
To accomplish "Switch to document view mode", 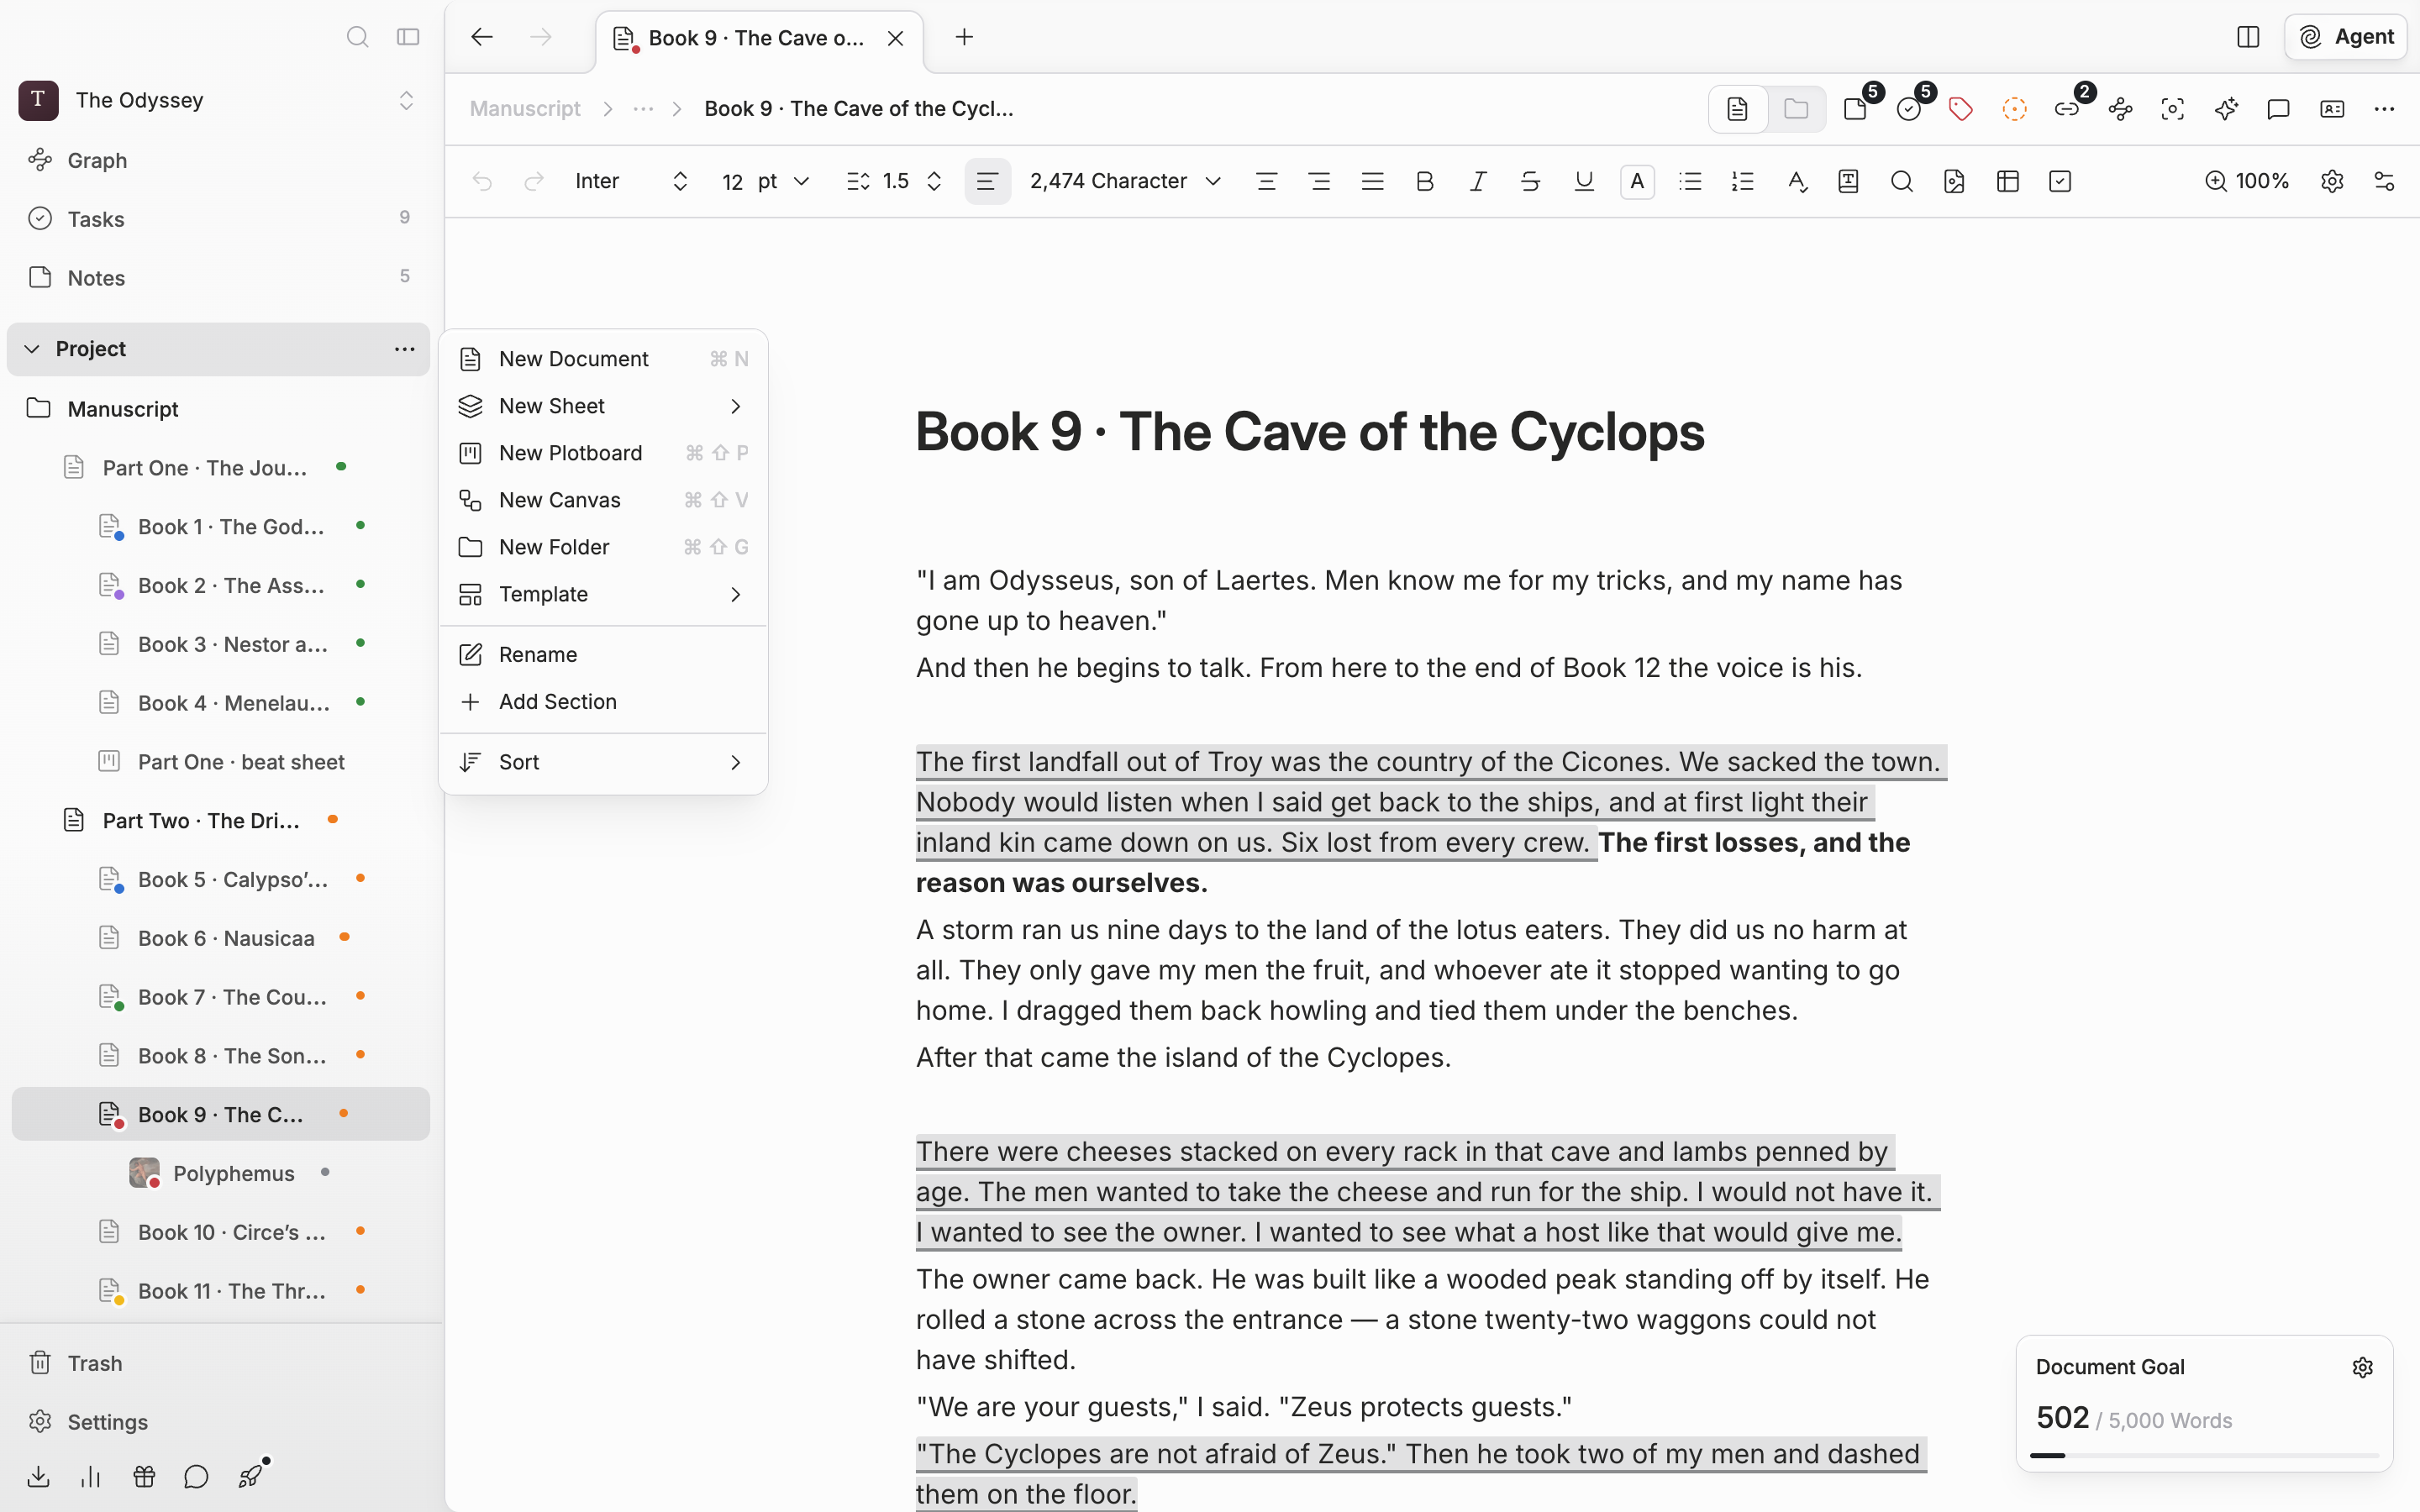I will click(x=1738, y=109).
